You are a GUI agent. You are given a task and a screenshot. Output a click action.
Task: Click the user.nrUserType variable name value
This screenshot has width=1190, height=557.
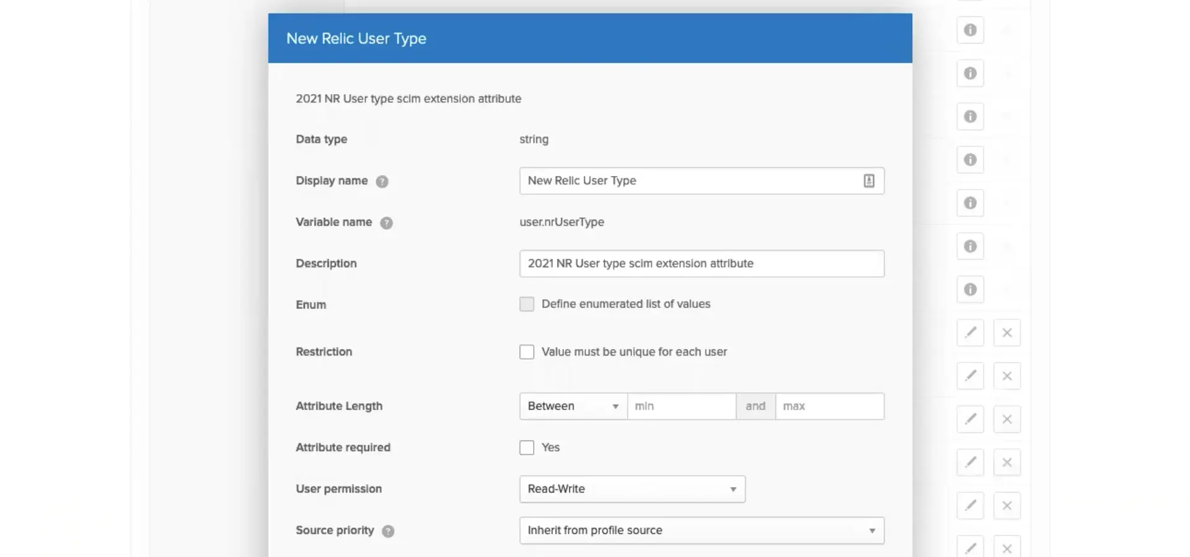tap(562, 222)
